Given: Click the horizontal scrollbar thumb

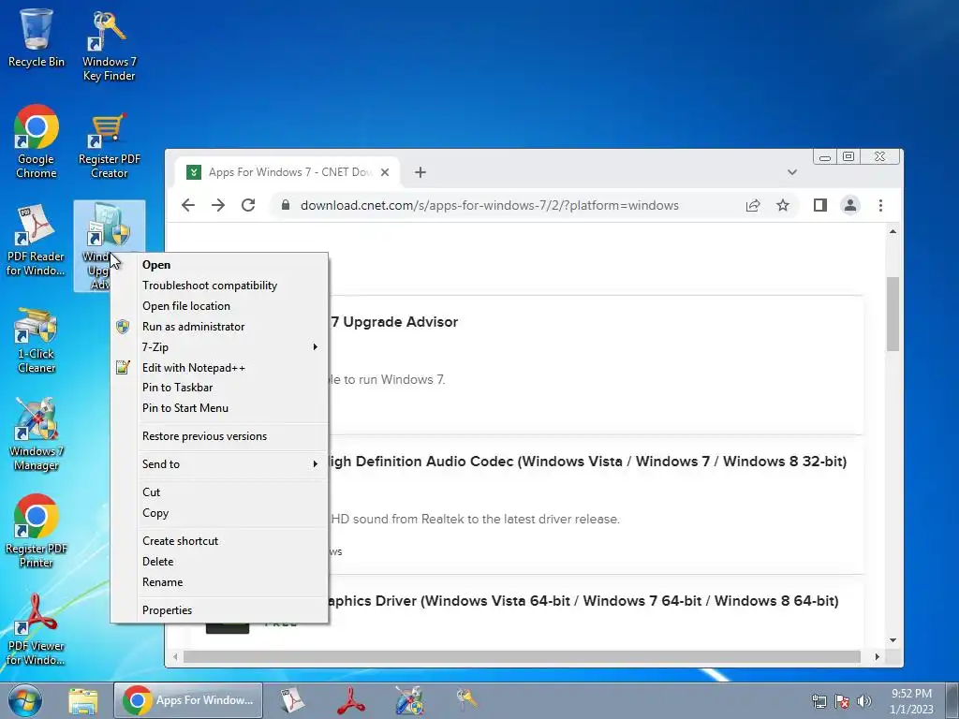Looking at the screenshot, I should tap(522, 656).
